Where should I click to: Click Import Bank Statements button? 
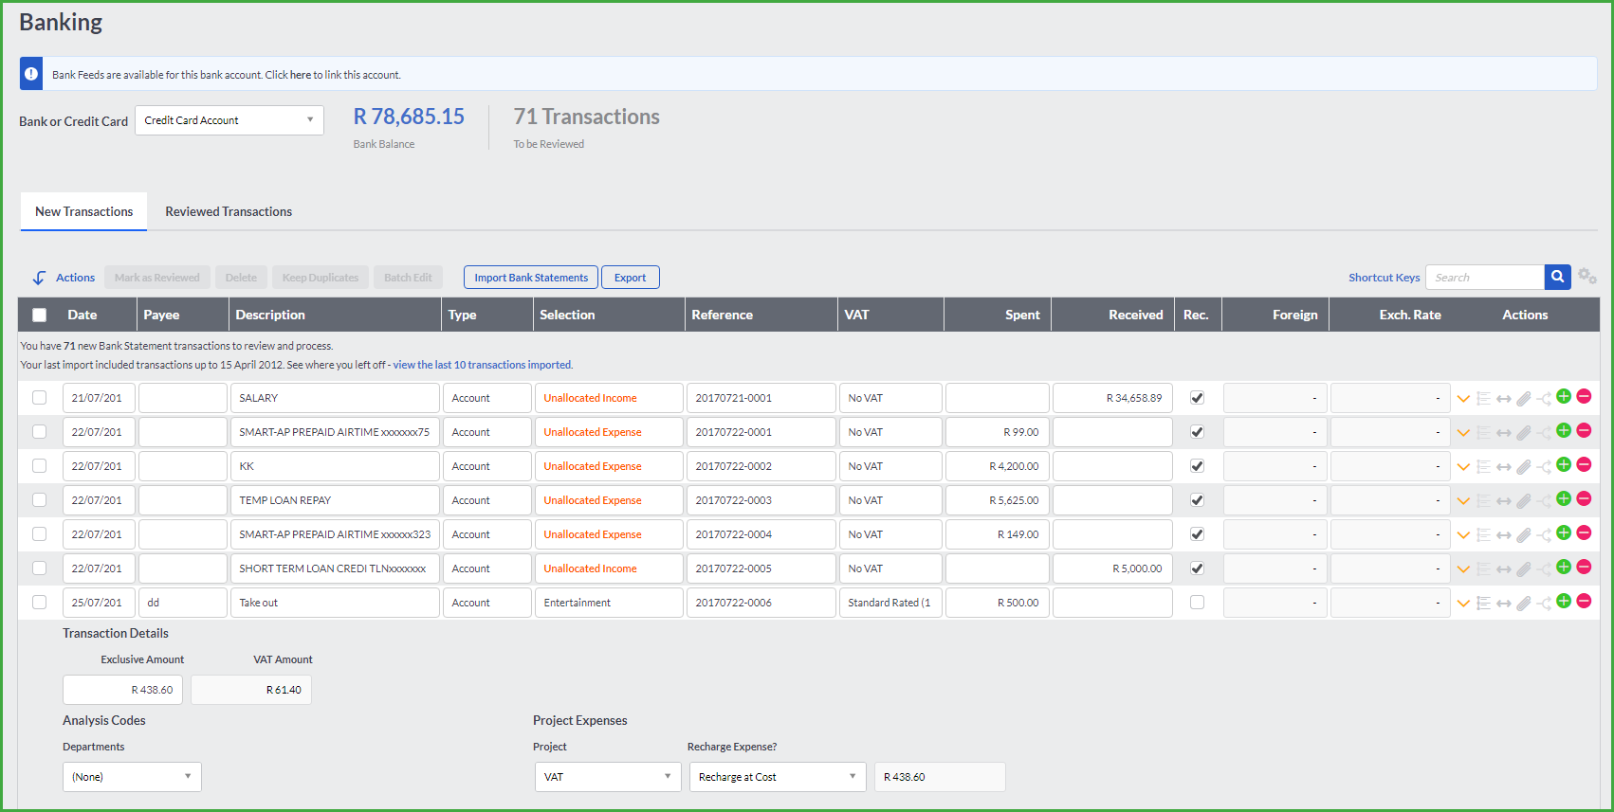point(531,278)
